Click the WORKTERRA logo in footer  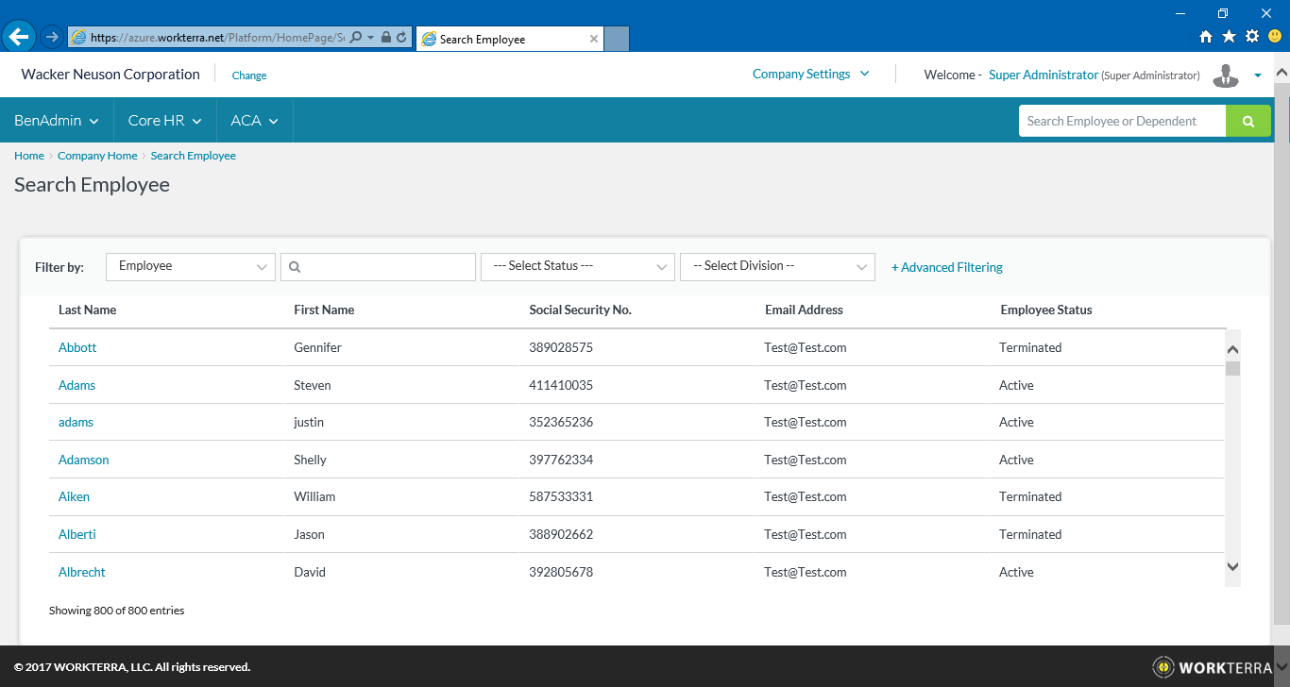(x=1213, y=667)
